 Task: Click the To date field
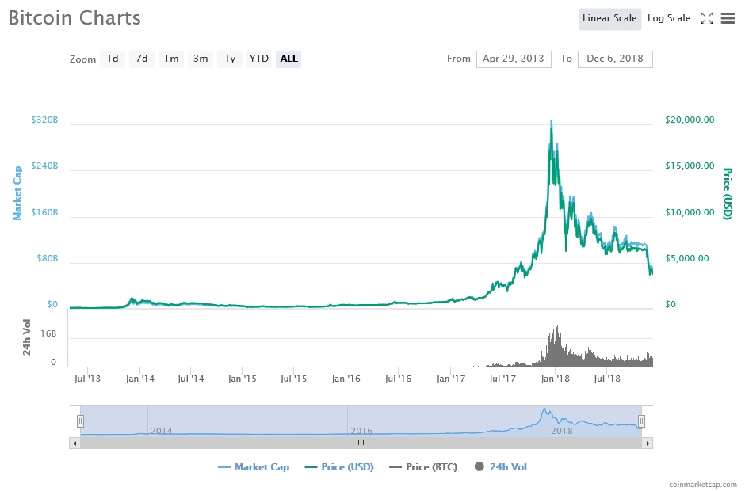(x=615, y=59)
